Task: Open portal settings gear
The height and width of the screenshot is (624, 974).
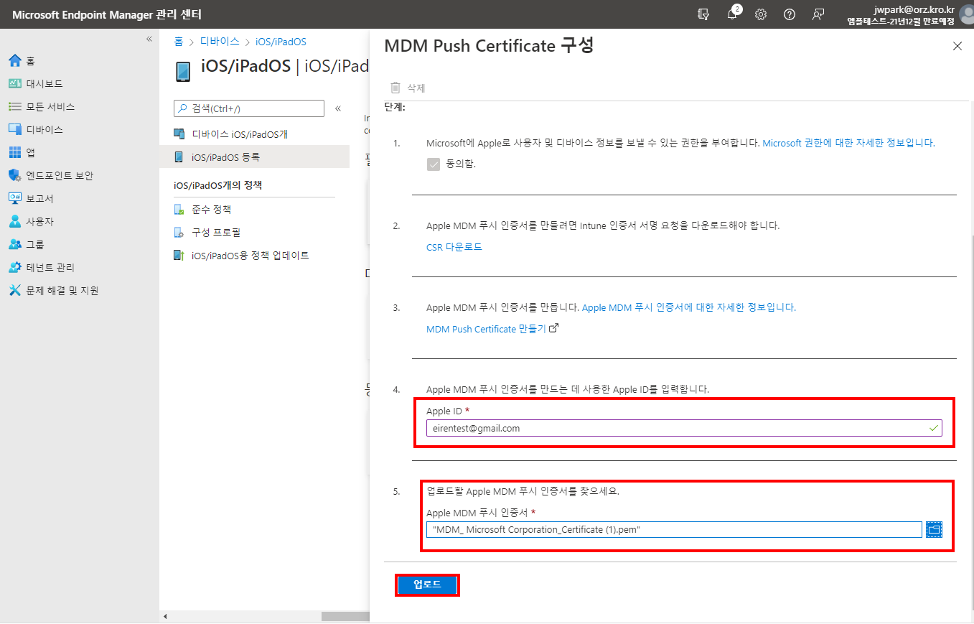Action: pos(761,14)
